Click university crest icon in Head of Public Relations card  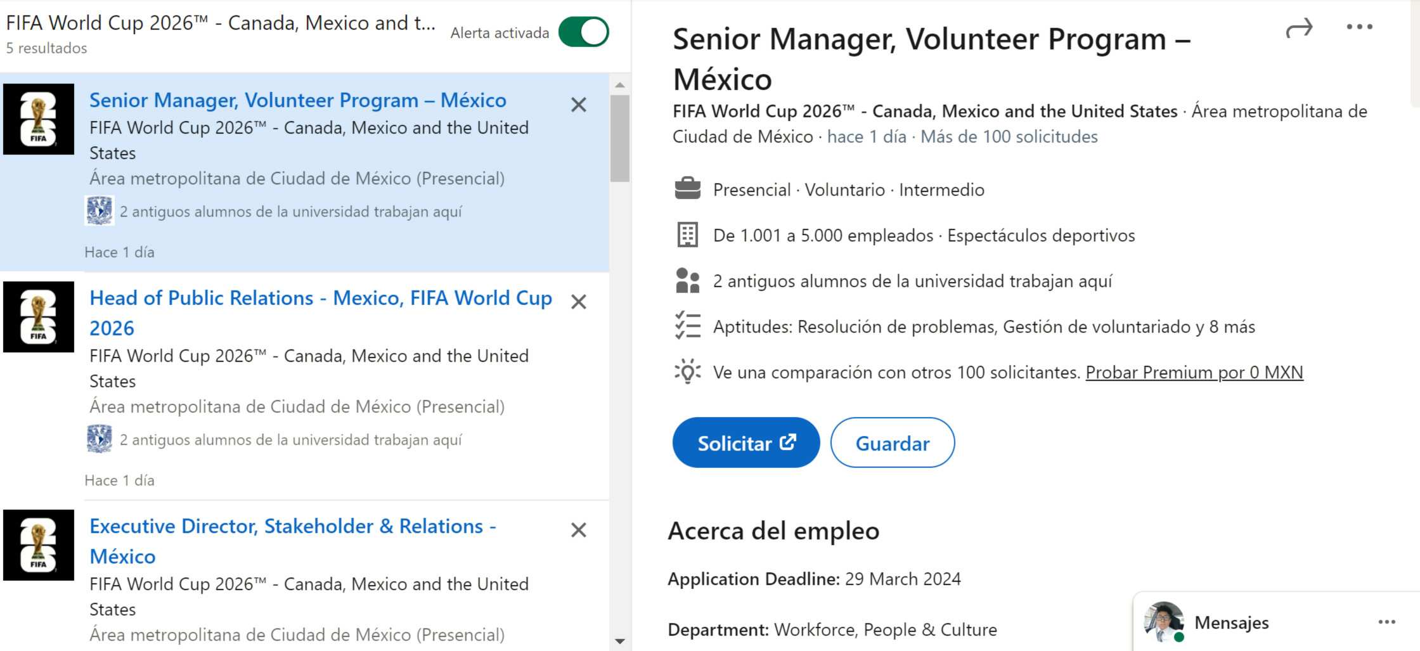point(100,439)
